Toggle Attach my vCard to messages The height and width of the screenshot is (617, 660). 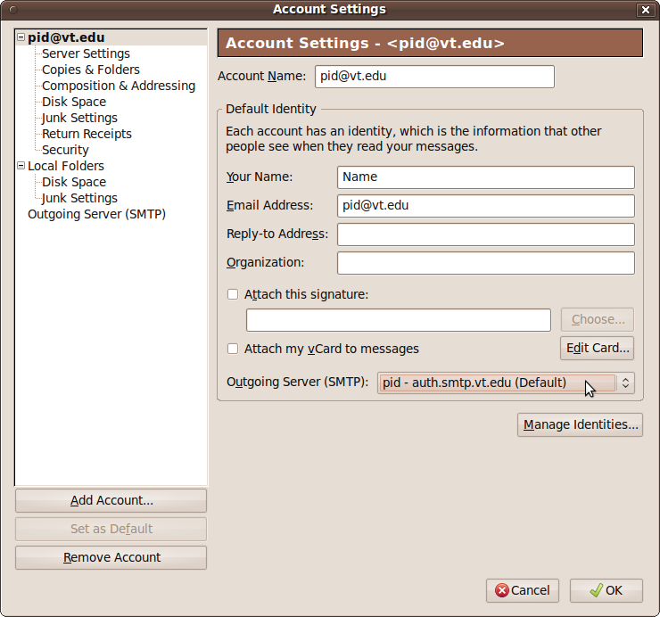233,349
